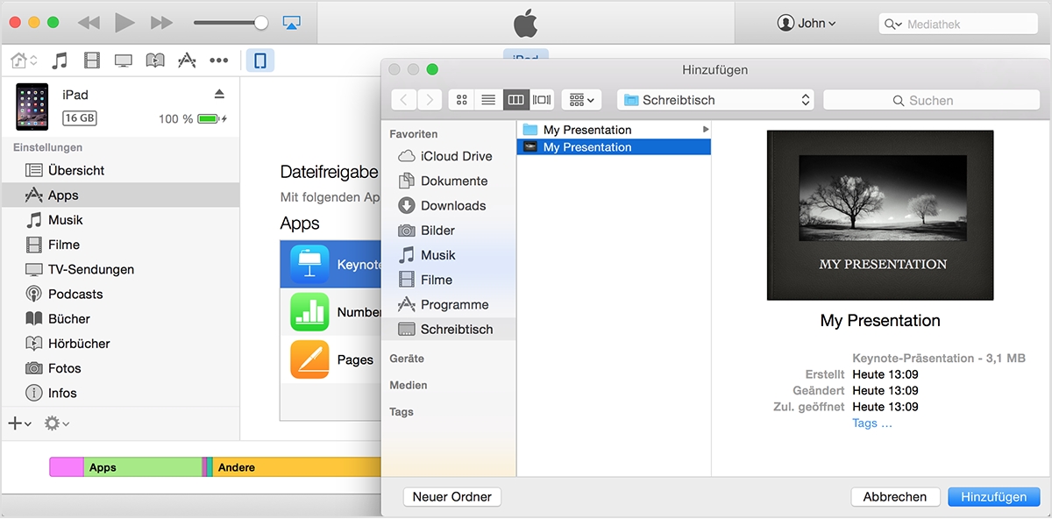Select iCloud Drive in Favoriten

(449, 156)
